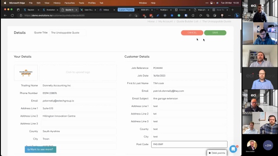
Task: Open the 7,666 points rewards widget
Action: (217, 153)
